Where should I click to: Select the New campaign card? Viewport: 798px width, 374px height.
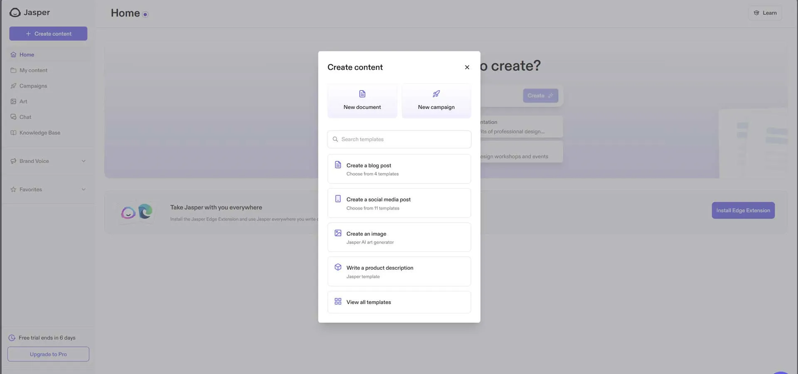tap(436, 101)
